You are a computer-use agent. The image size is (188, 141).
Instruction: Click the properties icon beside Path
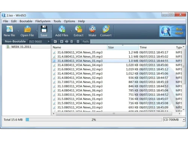78,41
